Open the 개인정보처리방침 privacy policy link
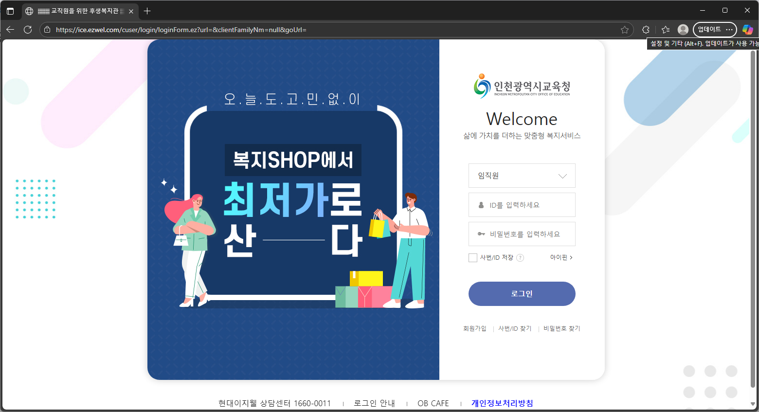The image size is (759, 412). pyautogui.click(x=502, y=403)
